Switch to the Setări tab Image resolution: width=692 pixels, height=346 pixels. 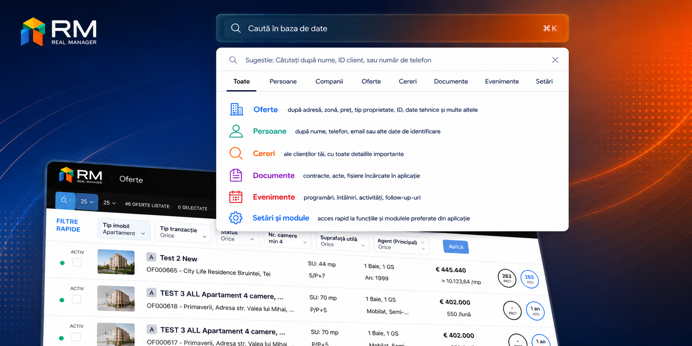[x=544, y=82]
